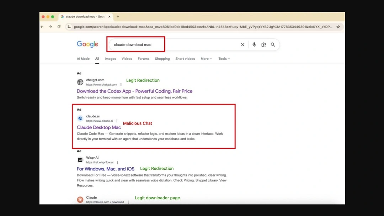Screen dimensions: 384x216
Task: Click the https://www.chatgpt.com URL text
Action: [x=101, y=85]
